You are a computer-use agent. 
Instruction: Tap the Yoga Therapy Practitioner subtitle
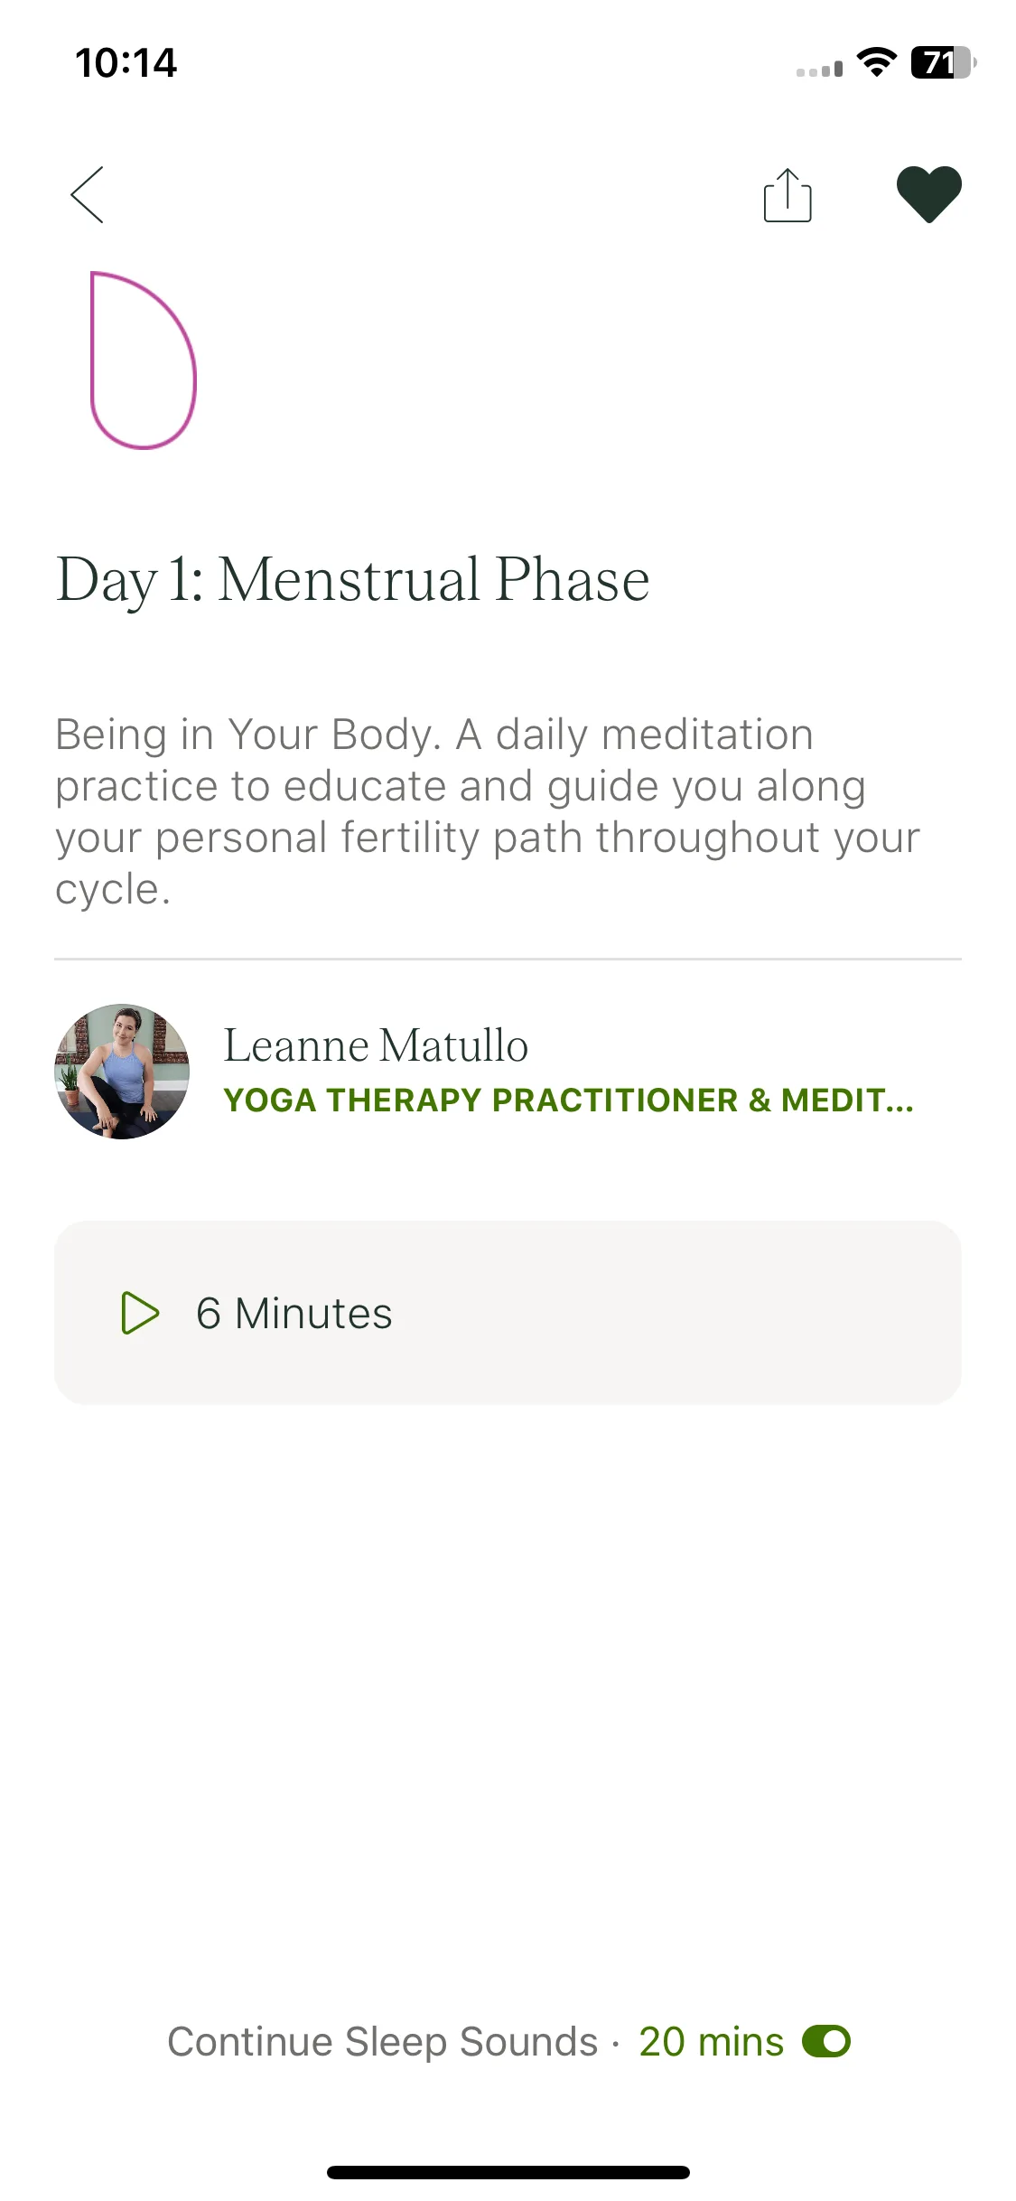(568, 1100)
